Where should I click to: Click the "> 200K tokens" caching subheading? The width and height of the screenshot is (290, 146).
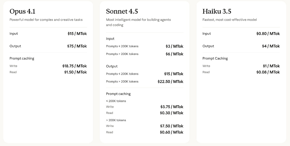[x=116, y=120]
